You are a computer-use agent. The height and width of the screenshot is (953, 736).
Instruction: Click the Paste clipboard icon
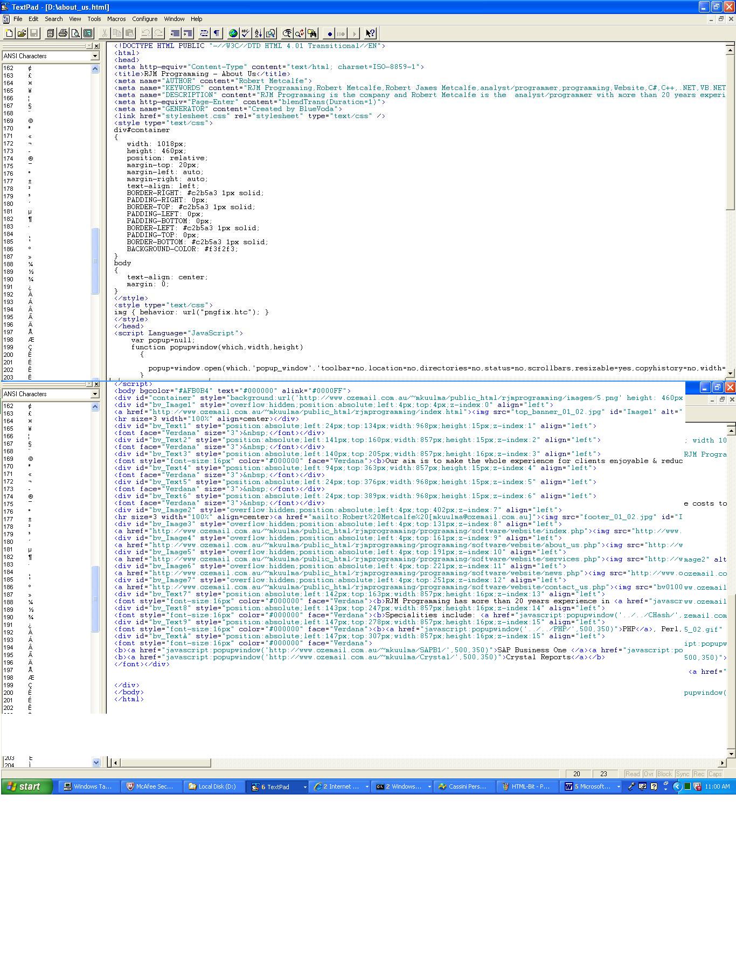click(x=129, y=33)
